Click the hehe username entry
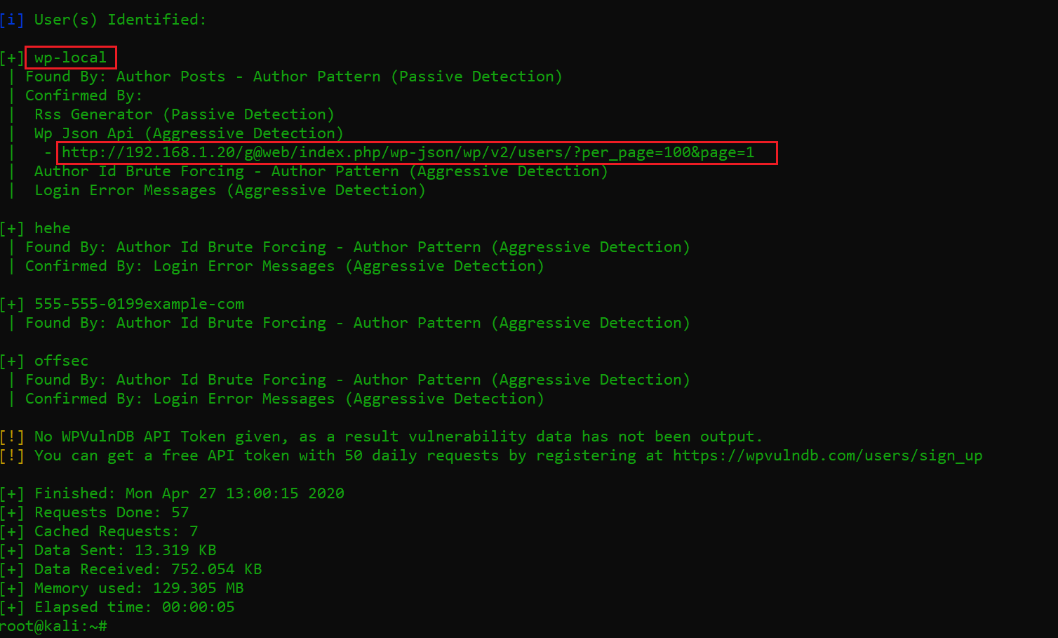 53,228
